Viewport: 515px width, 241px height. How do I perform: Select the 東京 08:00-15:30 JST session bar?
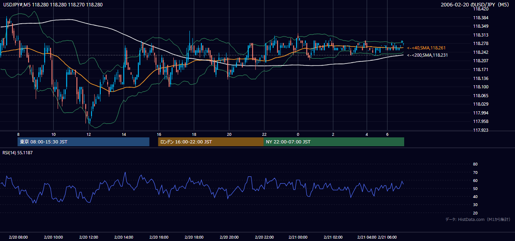pos(83,142)
